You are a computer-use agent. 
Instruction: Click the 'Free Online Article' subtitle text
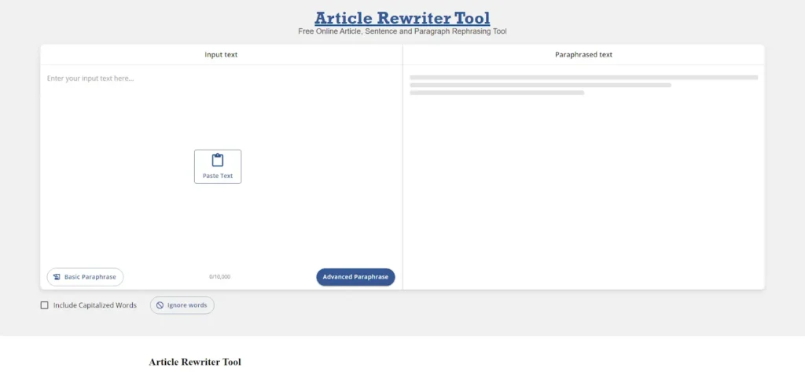[402, 31]
